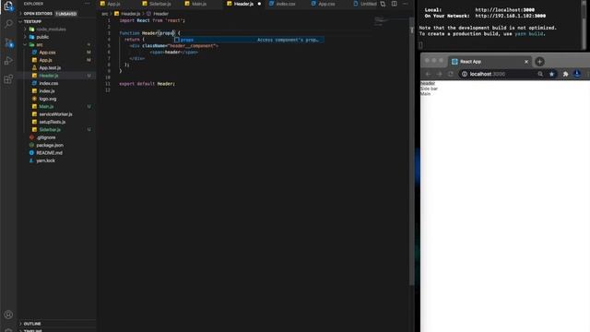Click the src segment in breadcrumb
Screen dimensions: 590x332
pos(104,14)
